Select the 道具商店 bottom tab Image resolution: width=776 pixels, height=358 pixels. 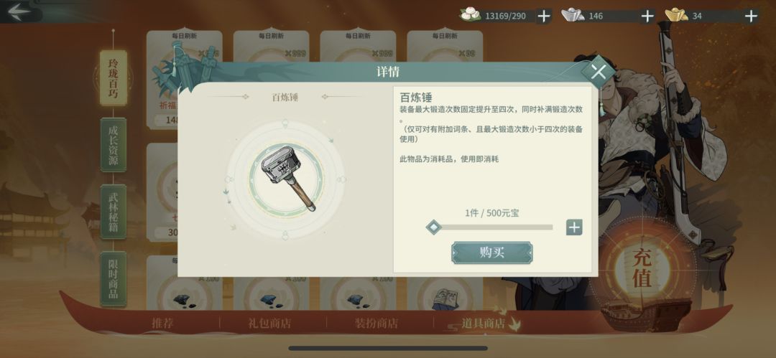pos(483,324)
